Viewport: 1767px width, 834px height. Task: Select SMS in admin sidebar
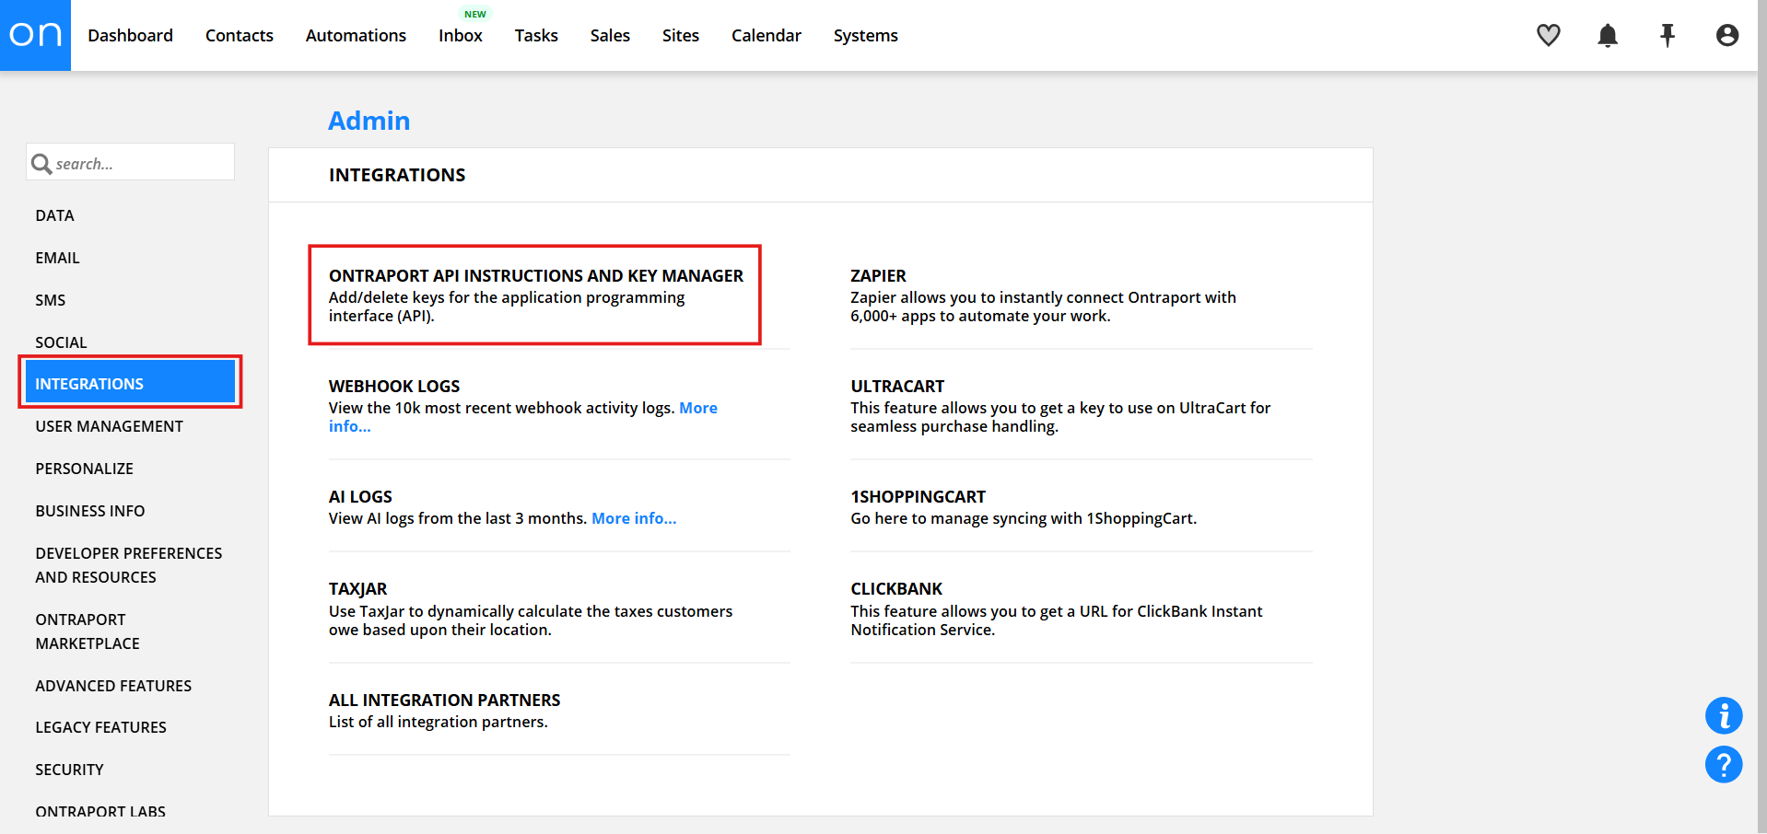pyautogui.click(x=50, y=300)
